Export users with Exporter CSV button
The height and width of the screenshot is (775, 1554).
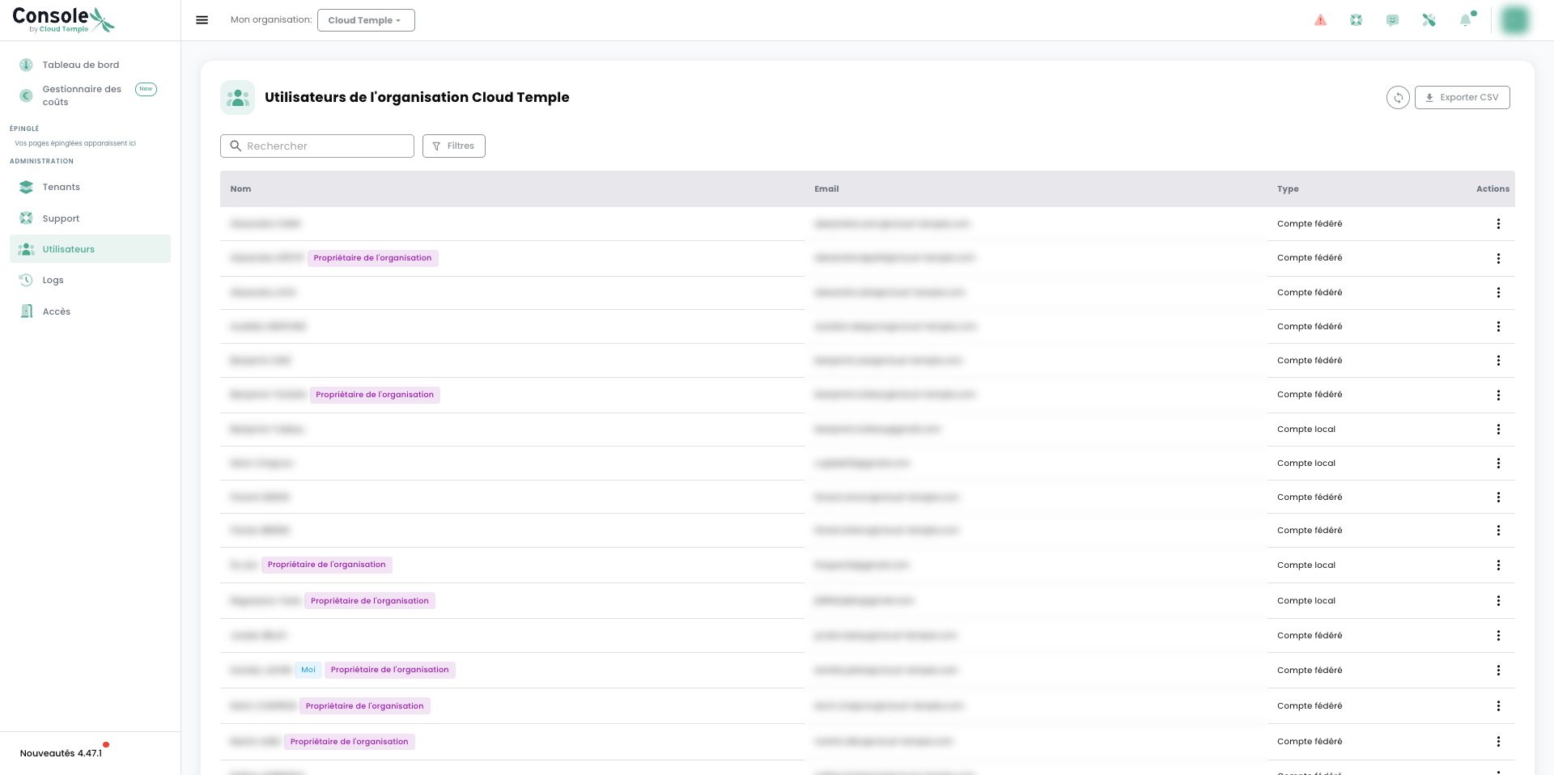click(1462, 97)
